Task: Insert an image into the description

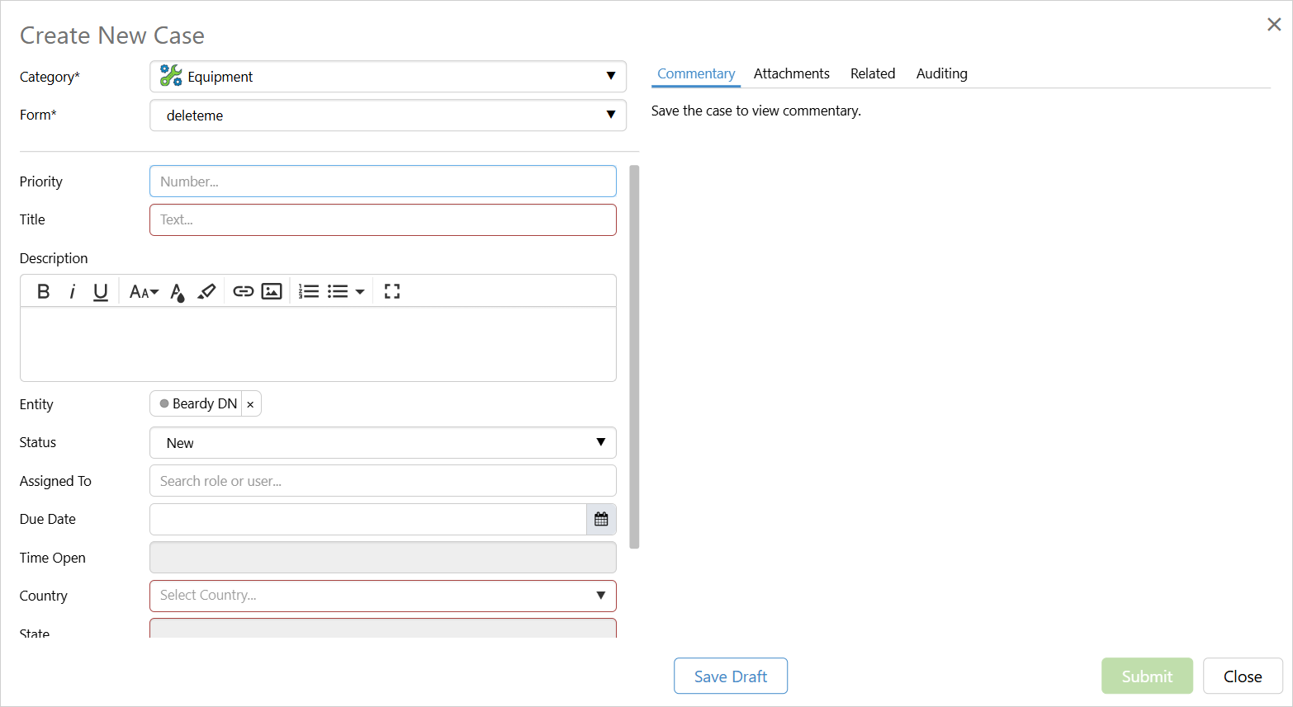Action: tap(272, 291)
